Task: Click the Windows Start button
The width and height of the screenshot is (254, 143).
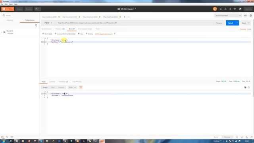Action: click(x=4, y=141)
